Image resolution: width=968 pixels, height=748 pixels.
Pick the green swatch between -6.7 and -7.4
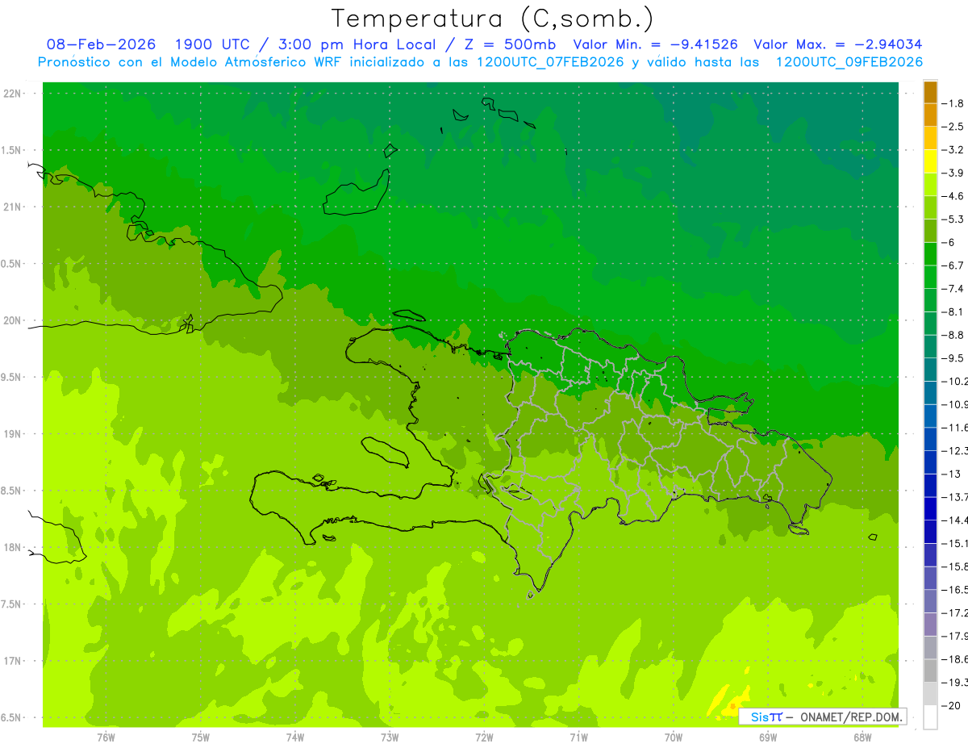pos(930,278)
